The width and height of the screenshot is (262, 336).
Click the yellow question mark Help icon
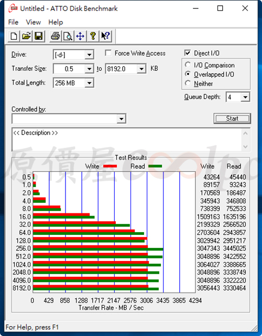(x=93, y=36)
